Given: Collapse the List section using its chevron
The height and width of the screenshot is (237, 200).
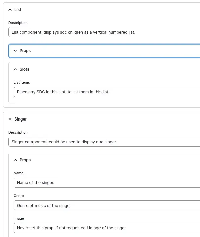Looking at the screenshot, I should tap(10, 10).
